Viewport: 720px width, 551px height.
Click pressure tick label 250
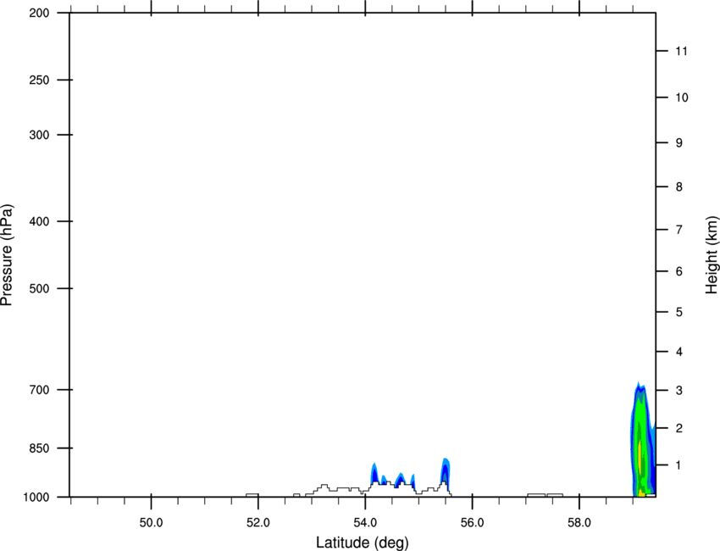tap(39, 80)
